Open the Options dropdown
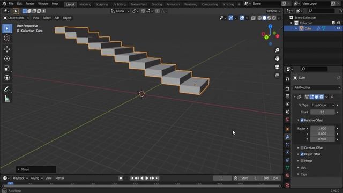 click(x=274, y=11)
